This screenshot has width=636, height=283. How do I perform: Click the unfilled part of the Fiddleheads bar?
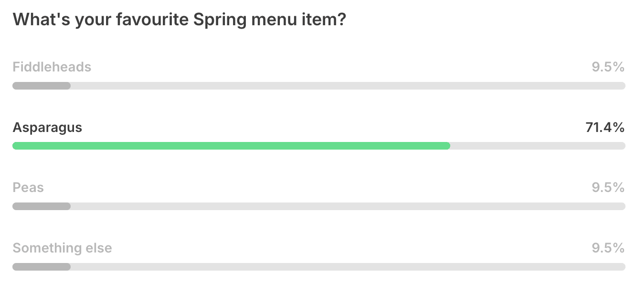point(348,86)
